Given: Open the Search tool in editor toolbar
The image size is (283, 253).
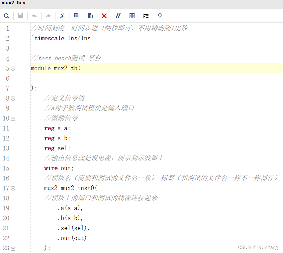Looking at the screenshot, I should coord(7,16).
